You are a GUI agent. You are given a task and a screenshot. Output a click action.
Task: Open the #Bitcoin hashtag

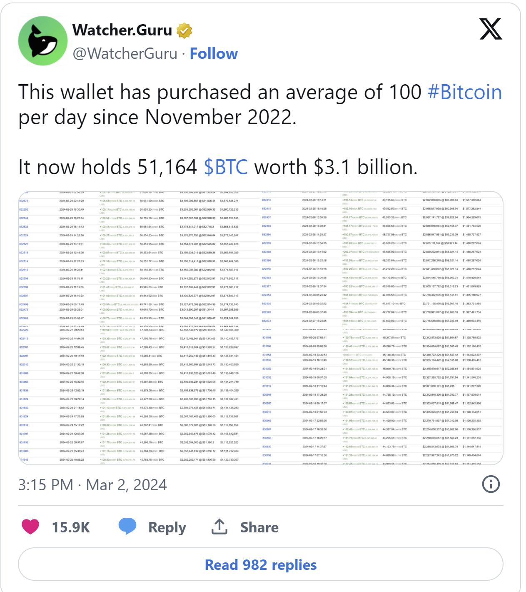tap(465, 92)
